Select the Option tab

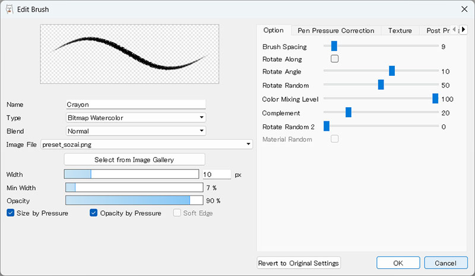tap(273, 30)
